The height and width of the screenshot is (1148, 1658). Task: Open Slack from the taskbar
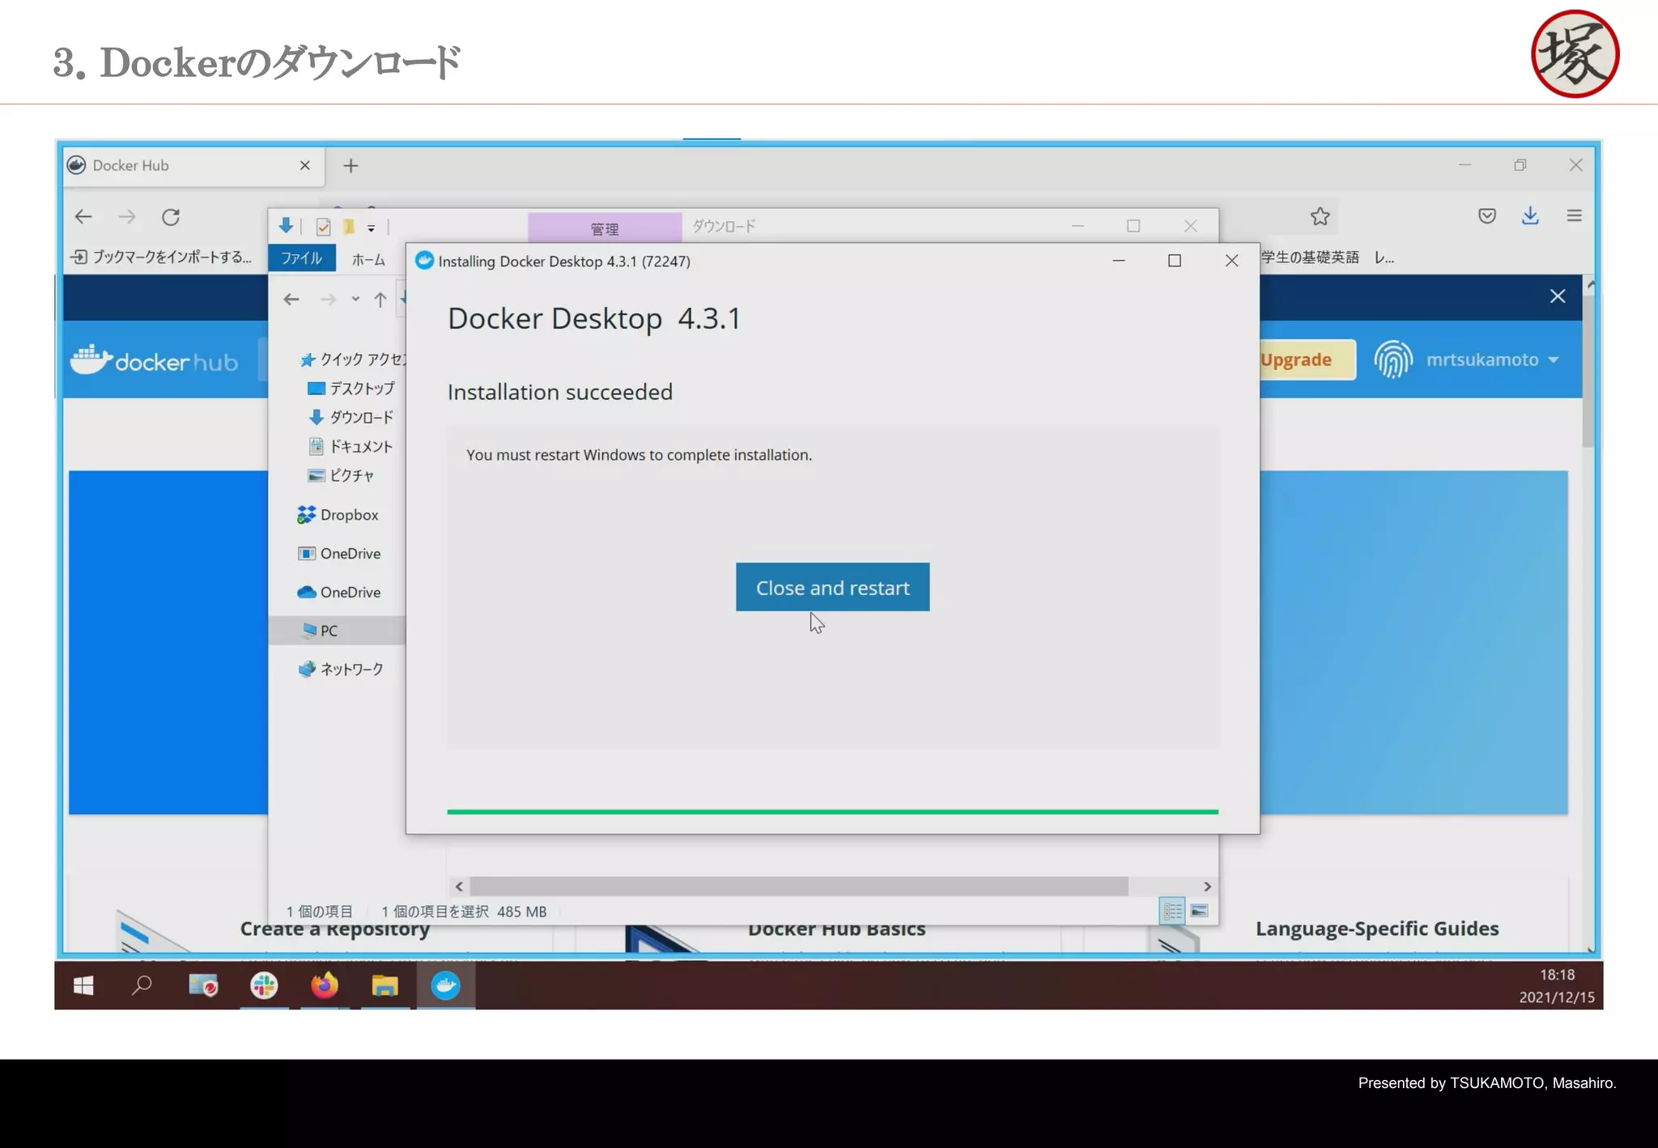(x=264, y=985)
